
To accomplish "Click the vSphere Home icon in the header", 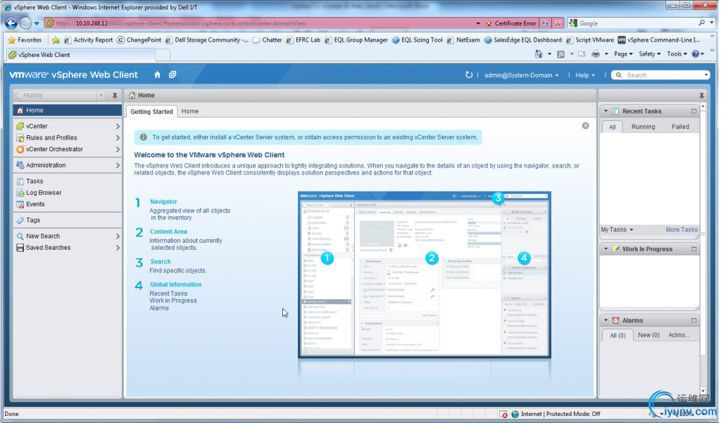I will click(x=157, y=75).
